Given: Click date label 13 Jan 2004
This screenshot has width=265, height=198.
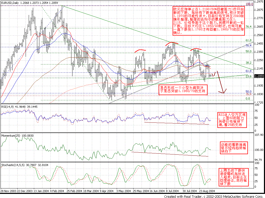Looking at the screenshot, I should 41,191.
